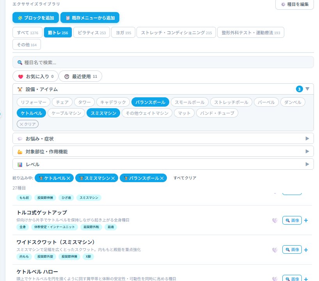Remove バランスボール active filter tag
The width and height of the screenshot is (319, 281).
coord(162,178)
